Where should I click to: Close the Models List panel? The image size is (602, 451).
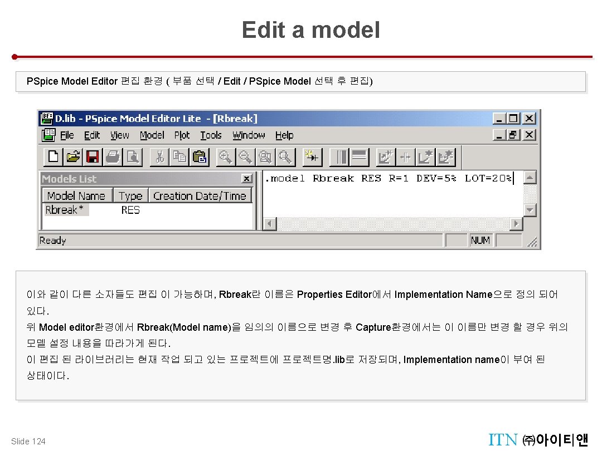pos(246,179)
